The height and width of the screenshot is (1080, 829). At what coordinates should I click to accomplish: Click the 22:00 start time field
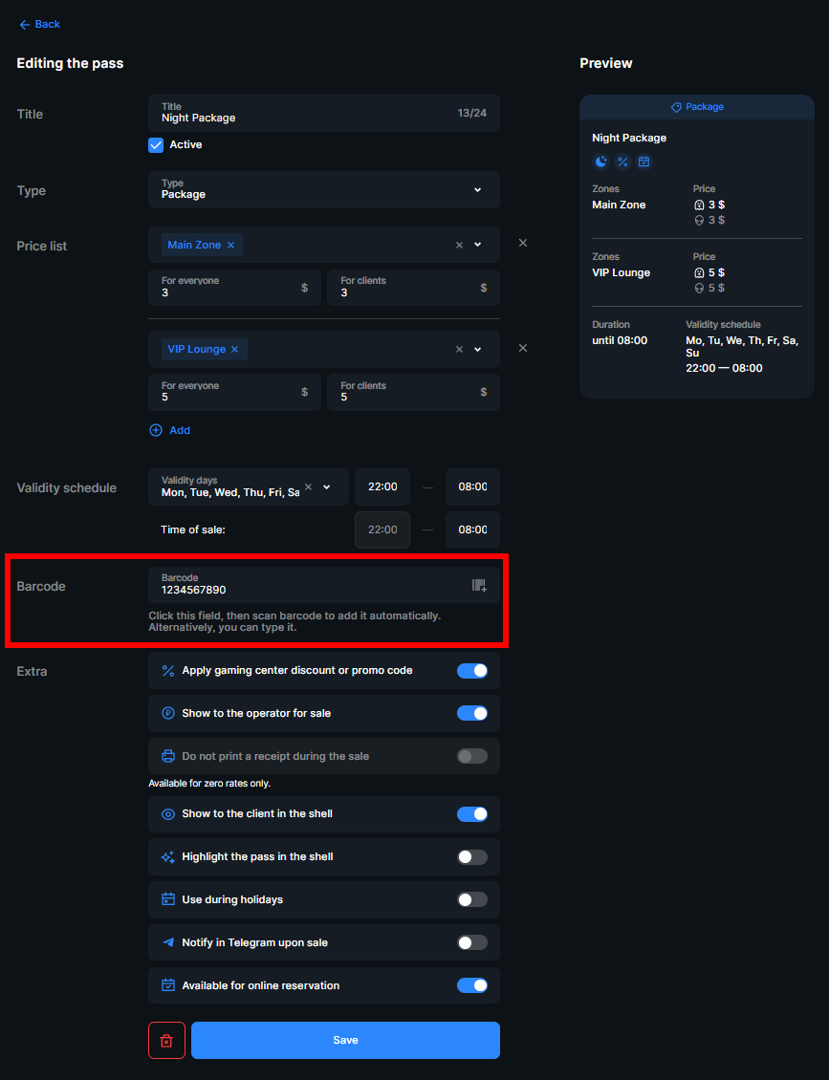382,486
